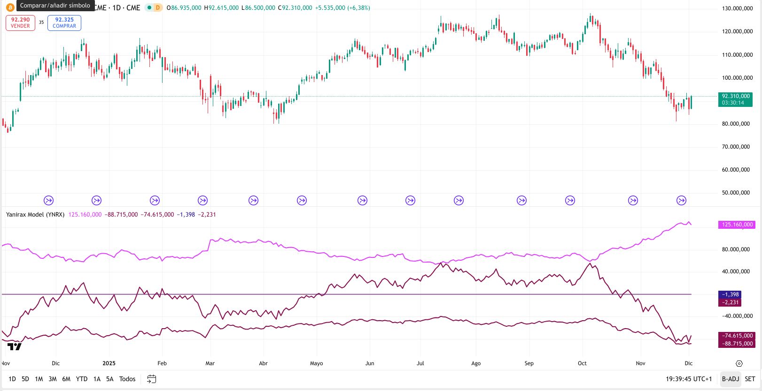Click the rightmost contract rollover marker
This screenshot has height=391, width=762.
click(681, 201)
